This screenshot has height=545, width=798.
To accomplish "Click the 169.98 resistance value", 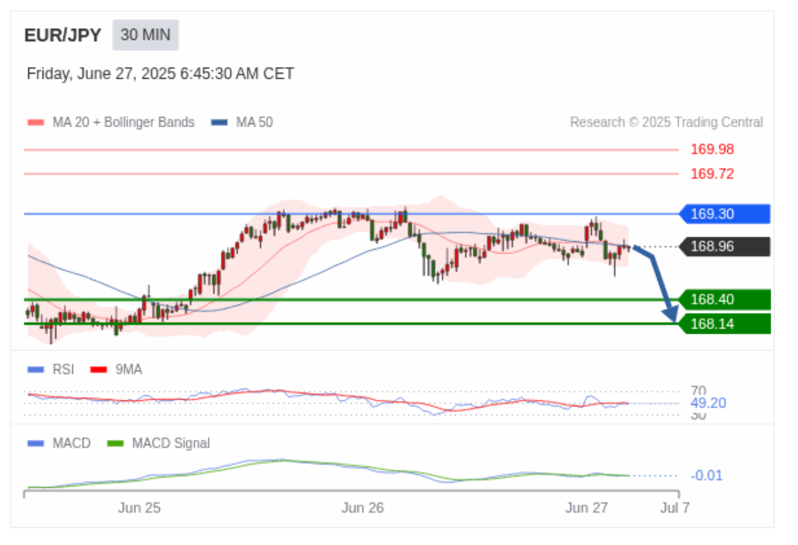I will (712, 149).
